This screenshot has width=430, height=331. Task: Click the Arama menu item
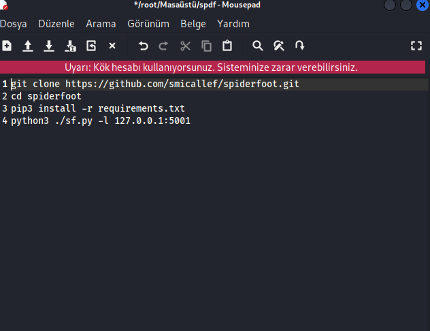[101, 24]
